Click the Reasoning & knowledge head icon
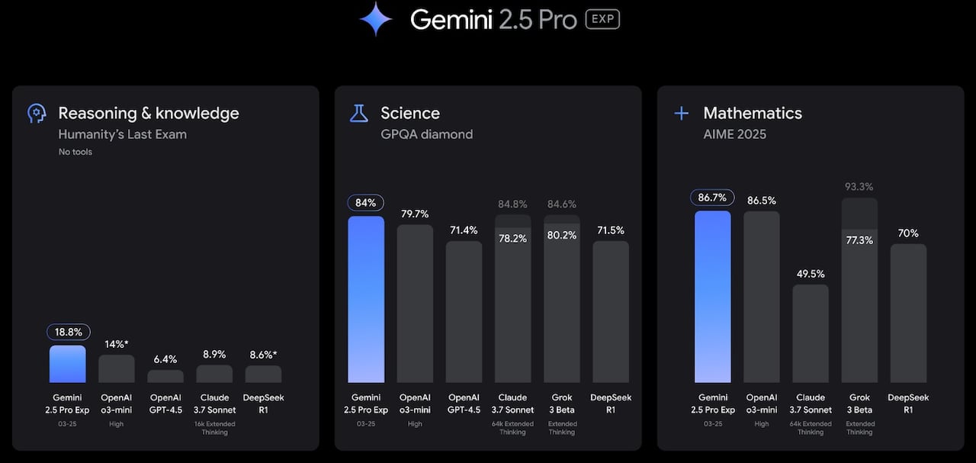Image resolution: width=976 pixels, height=463 pixels. [36, 114]
